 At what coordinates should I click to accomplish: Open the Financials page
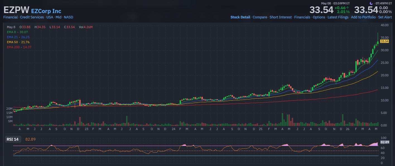tap(302, 17)
